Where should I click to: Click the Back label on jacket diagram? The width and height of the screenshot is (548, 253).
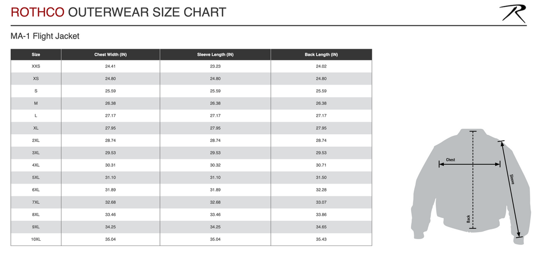pyautogui.click(x=468, y=219)
